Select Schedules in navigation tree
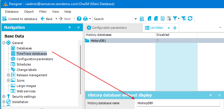Screen dimensions: 224x109 pos(24,64)
